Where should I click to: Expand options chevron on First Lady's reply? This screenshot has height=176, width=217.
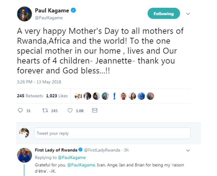tap(188, 150)
